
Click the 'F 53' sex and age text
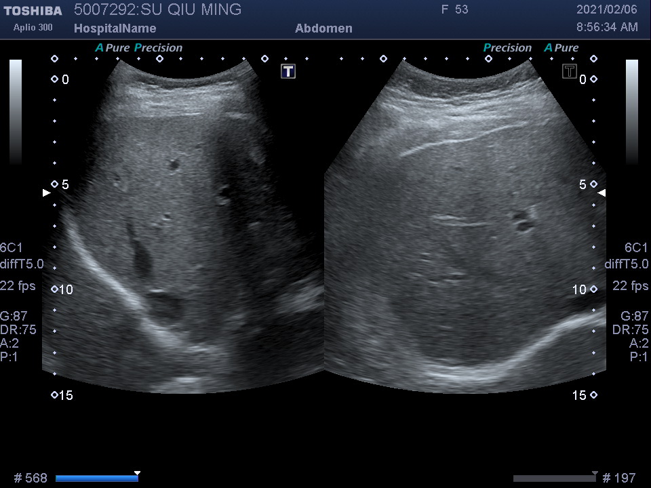454,9
